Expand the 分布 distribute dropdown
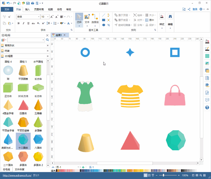 tap(143, 25)
